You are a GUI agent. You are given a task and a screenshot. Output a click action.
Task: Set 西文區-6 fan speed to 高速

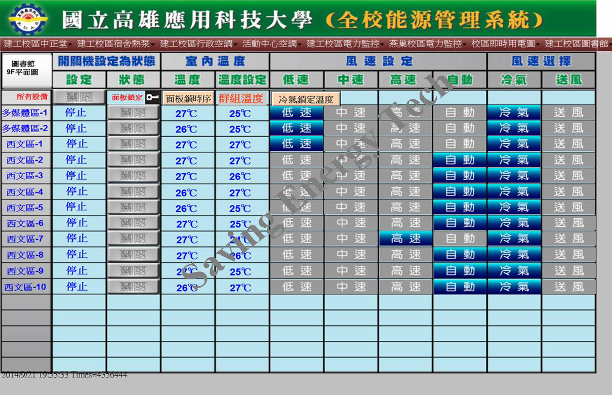405,223
